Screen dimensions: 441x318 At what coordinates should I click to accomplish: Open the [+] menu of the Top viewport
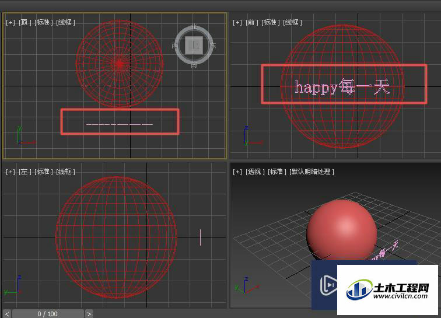pos(10,22)
